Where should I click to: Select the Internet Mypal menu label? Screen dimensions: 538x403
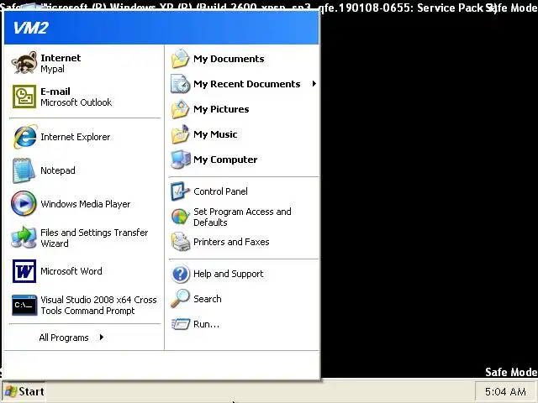pos(61,63)
